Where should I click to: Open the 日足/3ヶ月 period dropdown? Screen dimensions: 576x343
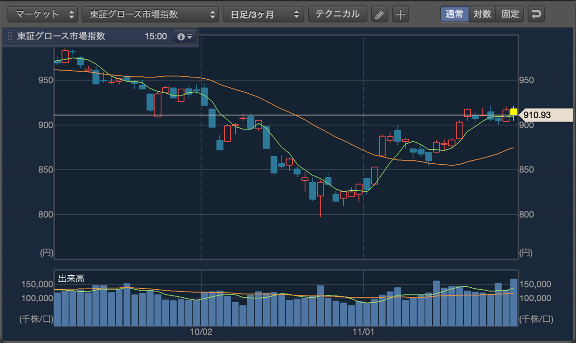(x=264, y=14)
